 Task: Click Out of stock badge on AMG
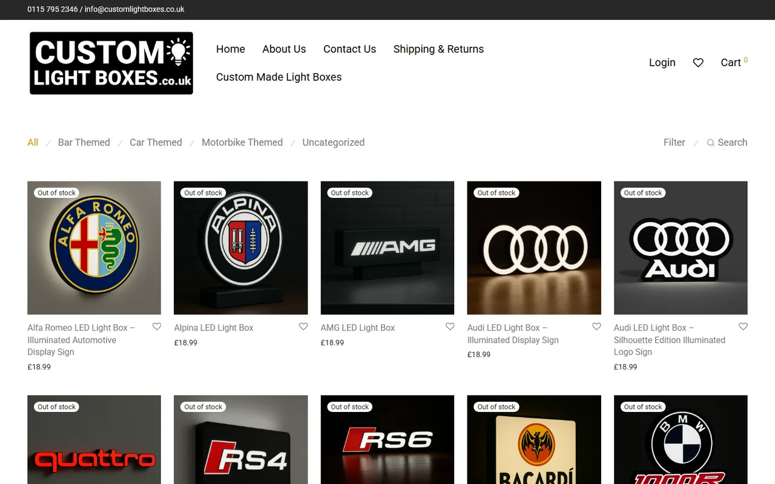point(350,193)
